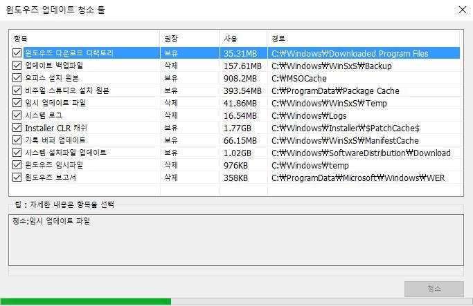Select the 비주얼 스튜디오 설치 원본 row label
473x306 pixels.
[67, 90]
